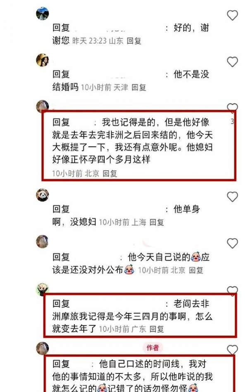Open author's avatar beside 作者 badge

pyautogui.click(x=43, y=348)
